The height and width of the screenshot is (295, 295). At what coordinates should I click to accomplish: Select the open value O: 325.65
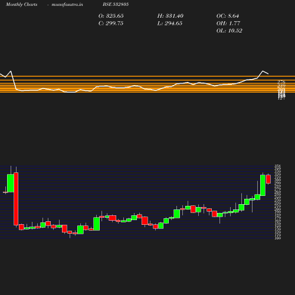pos(111,16)
